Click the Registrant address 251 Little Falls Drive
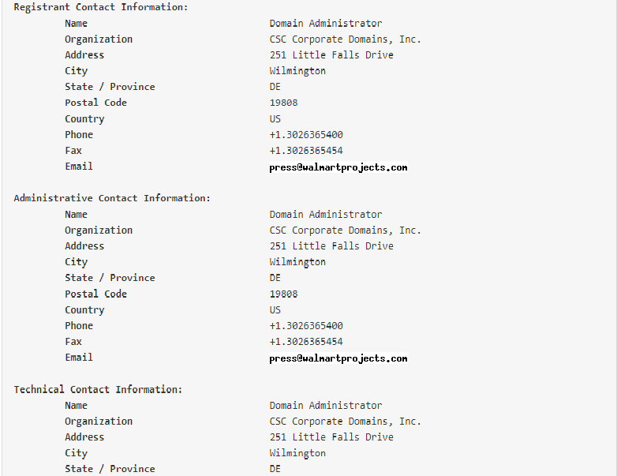Screen dimensions: 617x476 coord(331,55)
